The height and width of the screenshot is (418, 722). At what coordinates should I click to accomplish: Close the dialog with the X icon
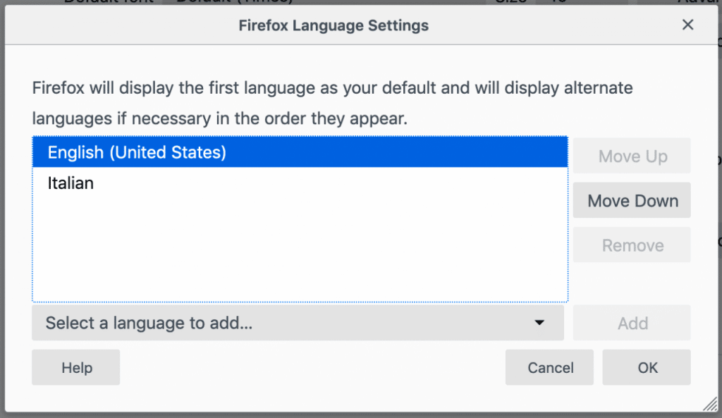[x=687, y=25]
